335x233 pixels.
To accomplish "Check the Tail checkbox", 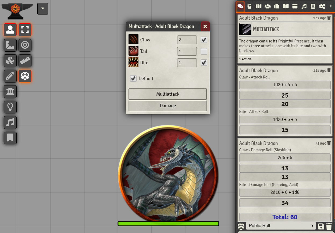I will 204,51.
